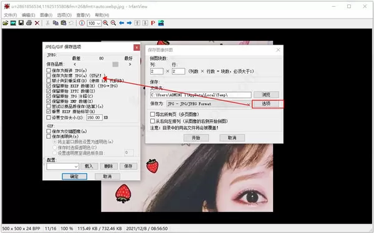The image size is (374, 233).
Task: Click the Print toolbar icon
Action: point(29,23)
